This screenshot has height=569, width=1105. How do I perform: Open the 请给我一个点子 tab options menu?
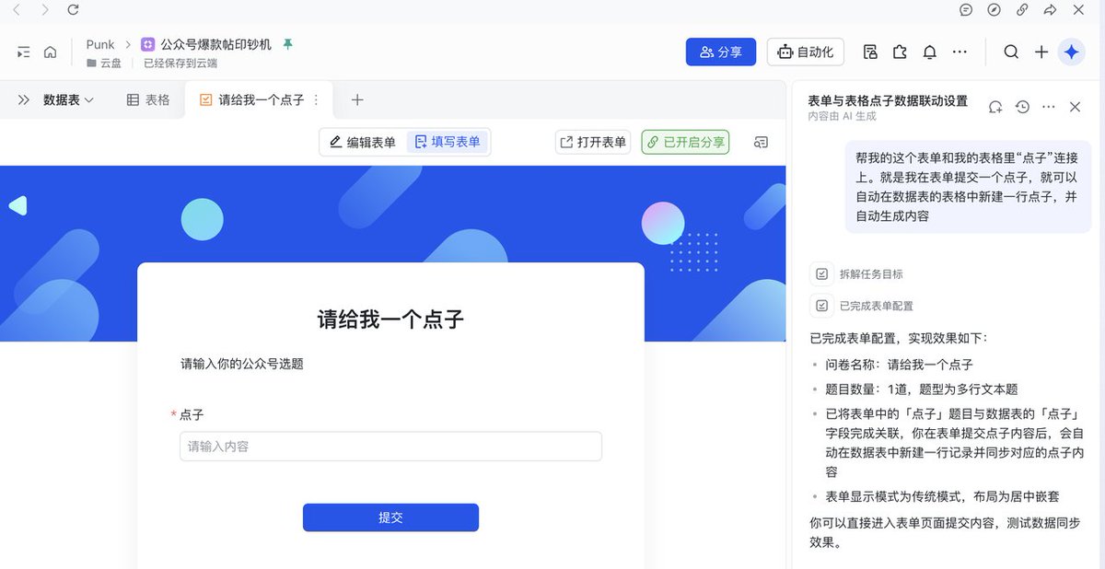317,100
